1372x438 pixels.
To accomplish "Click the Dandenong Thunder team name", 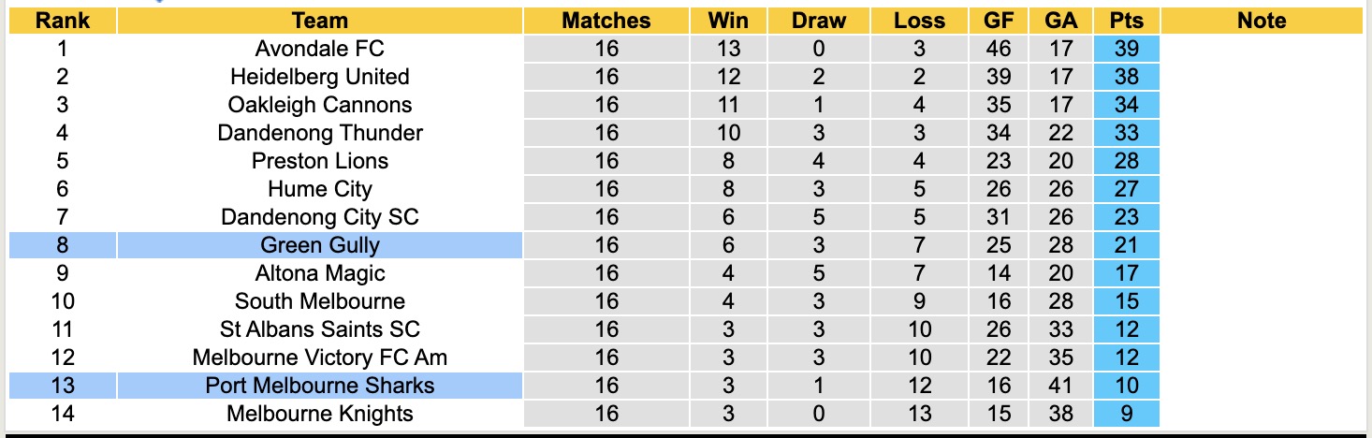I will point(319,133).
